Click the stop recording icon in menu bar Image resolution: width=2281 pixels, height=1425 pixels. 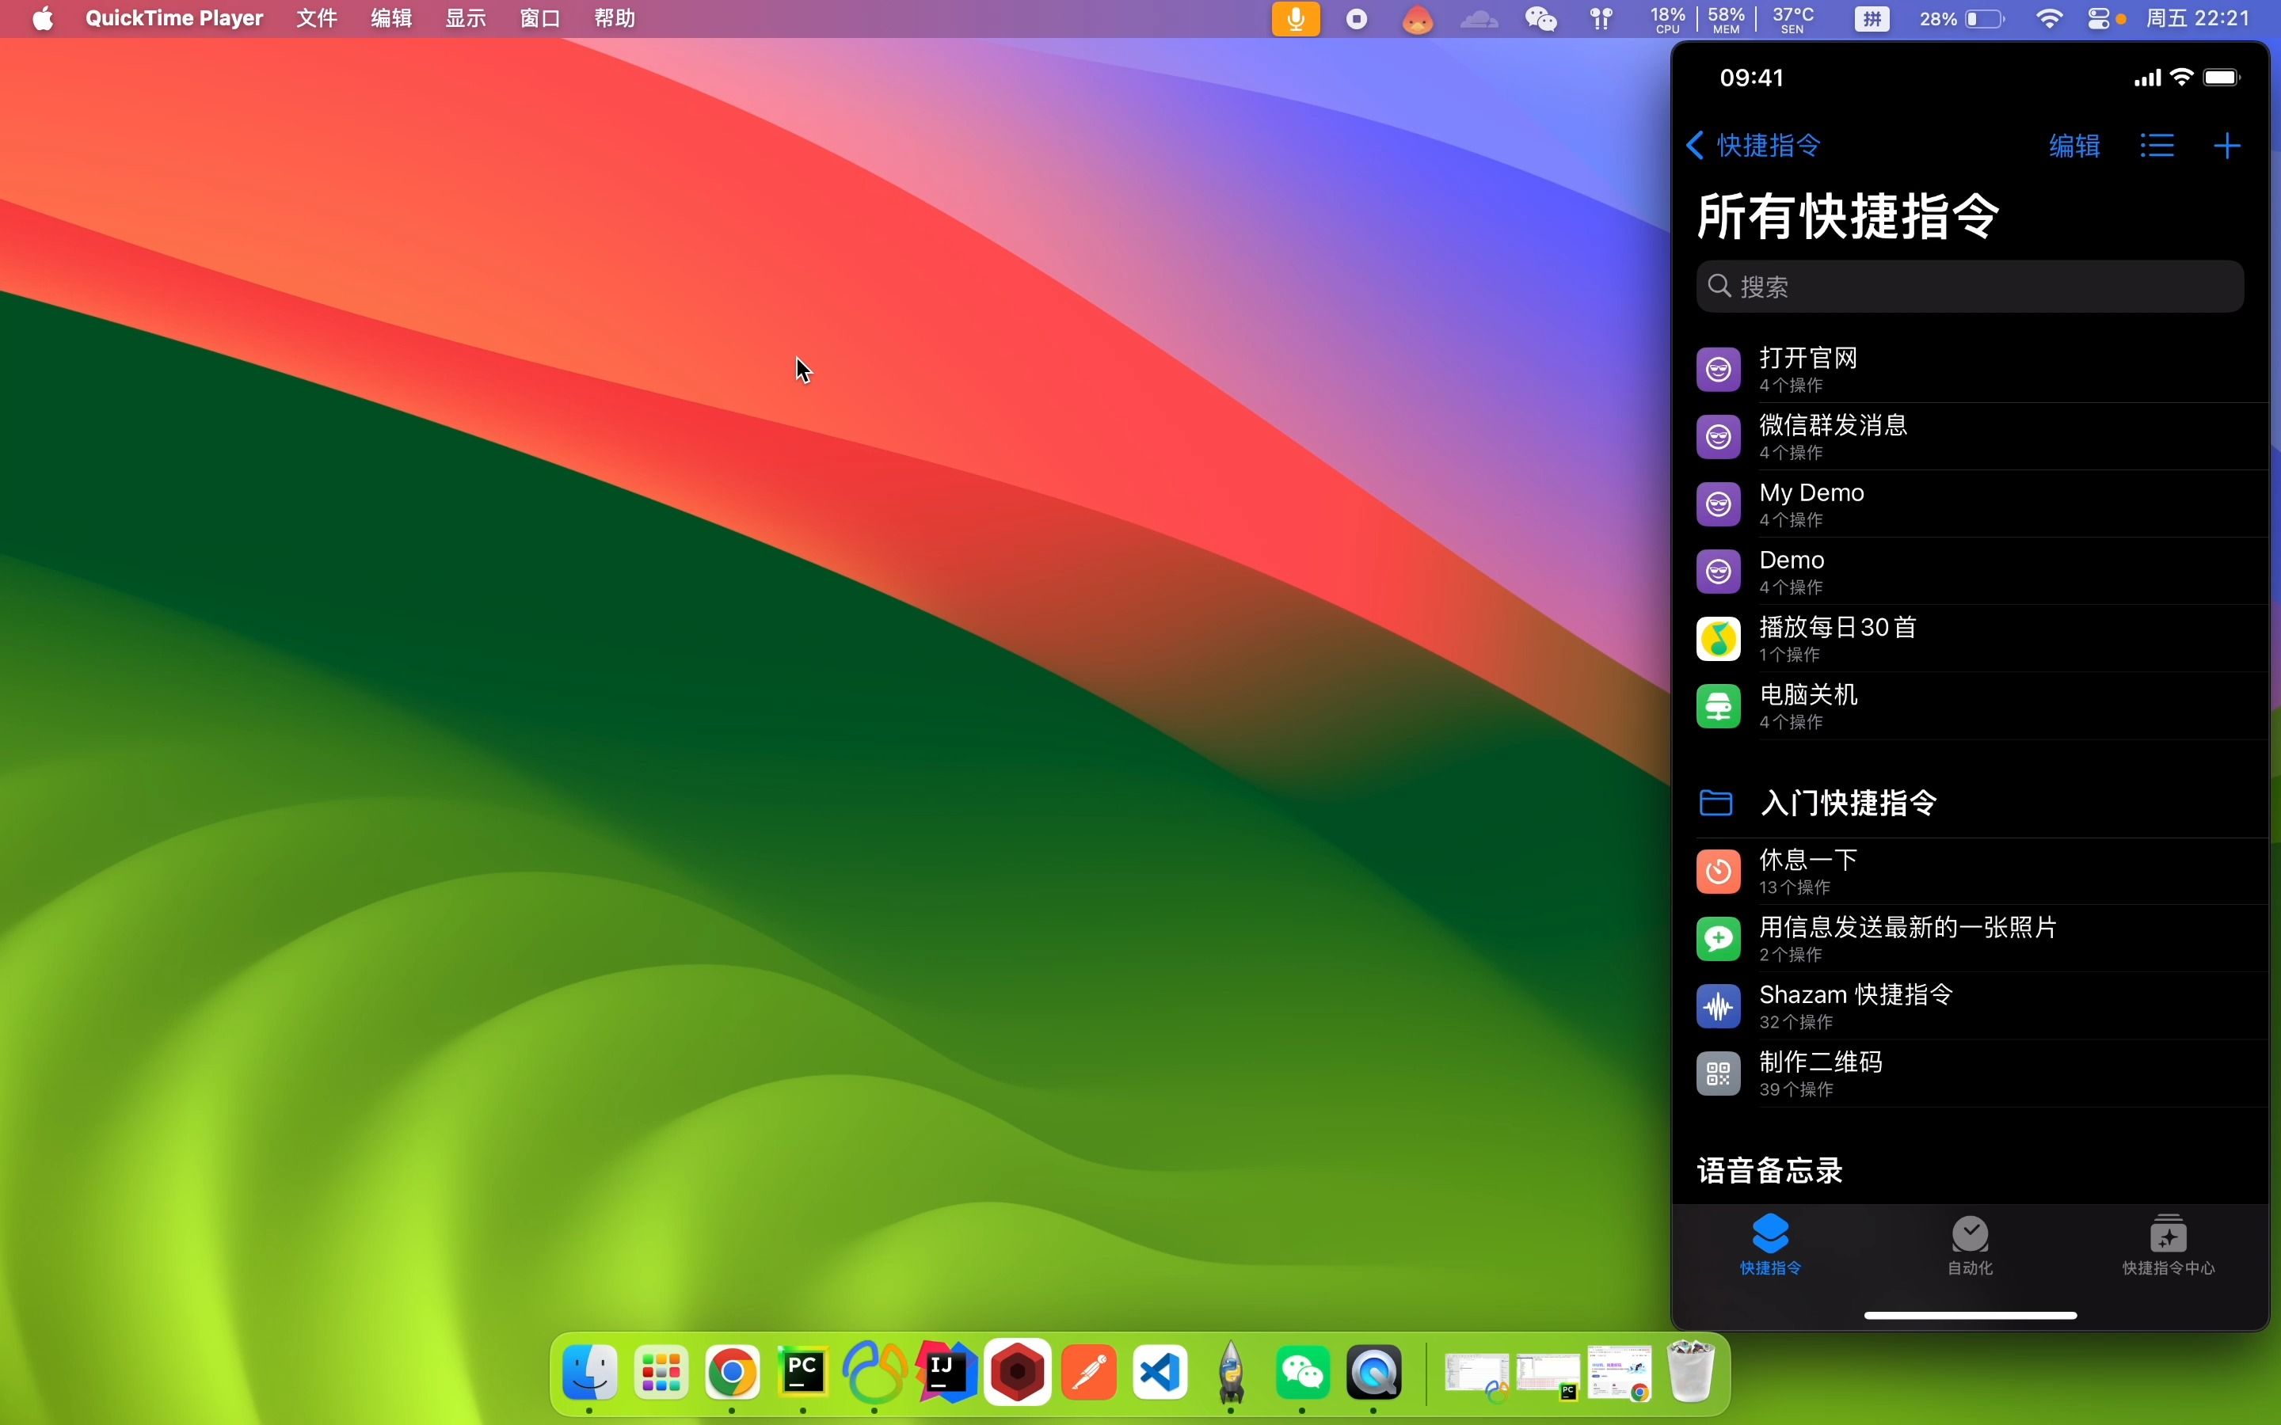[1357, 19]
